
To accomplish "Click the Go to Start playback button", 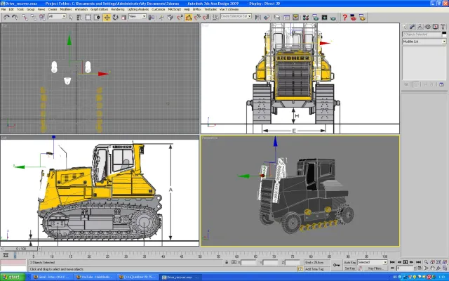I will (392, 262).
